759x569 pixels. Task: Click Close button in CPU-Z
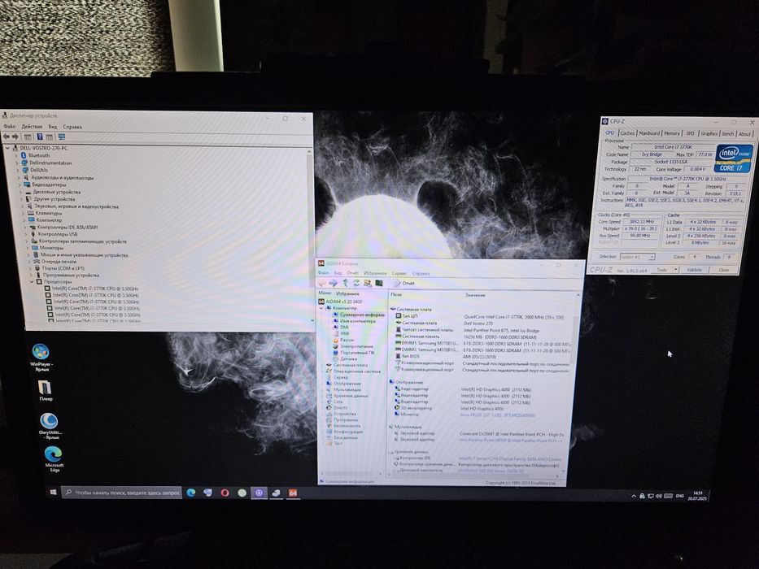point(724,270)
